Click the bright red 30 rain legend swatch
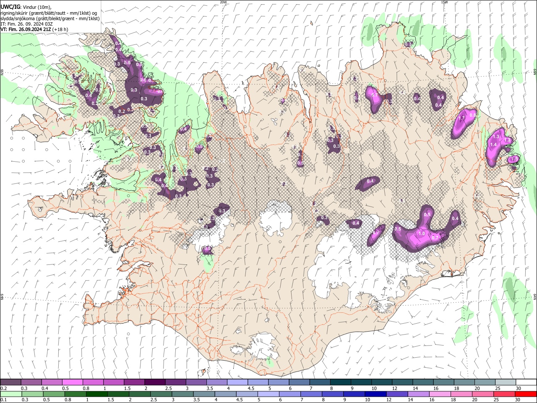 (x=526, y=394)
